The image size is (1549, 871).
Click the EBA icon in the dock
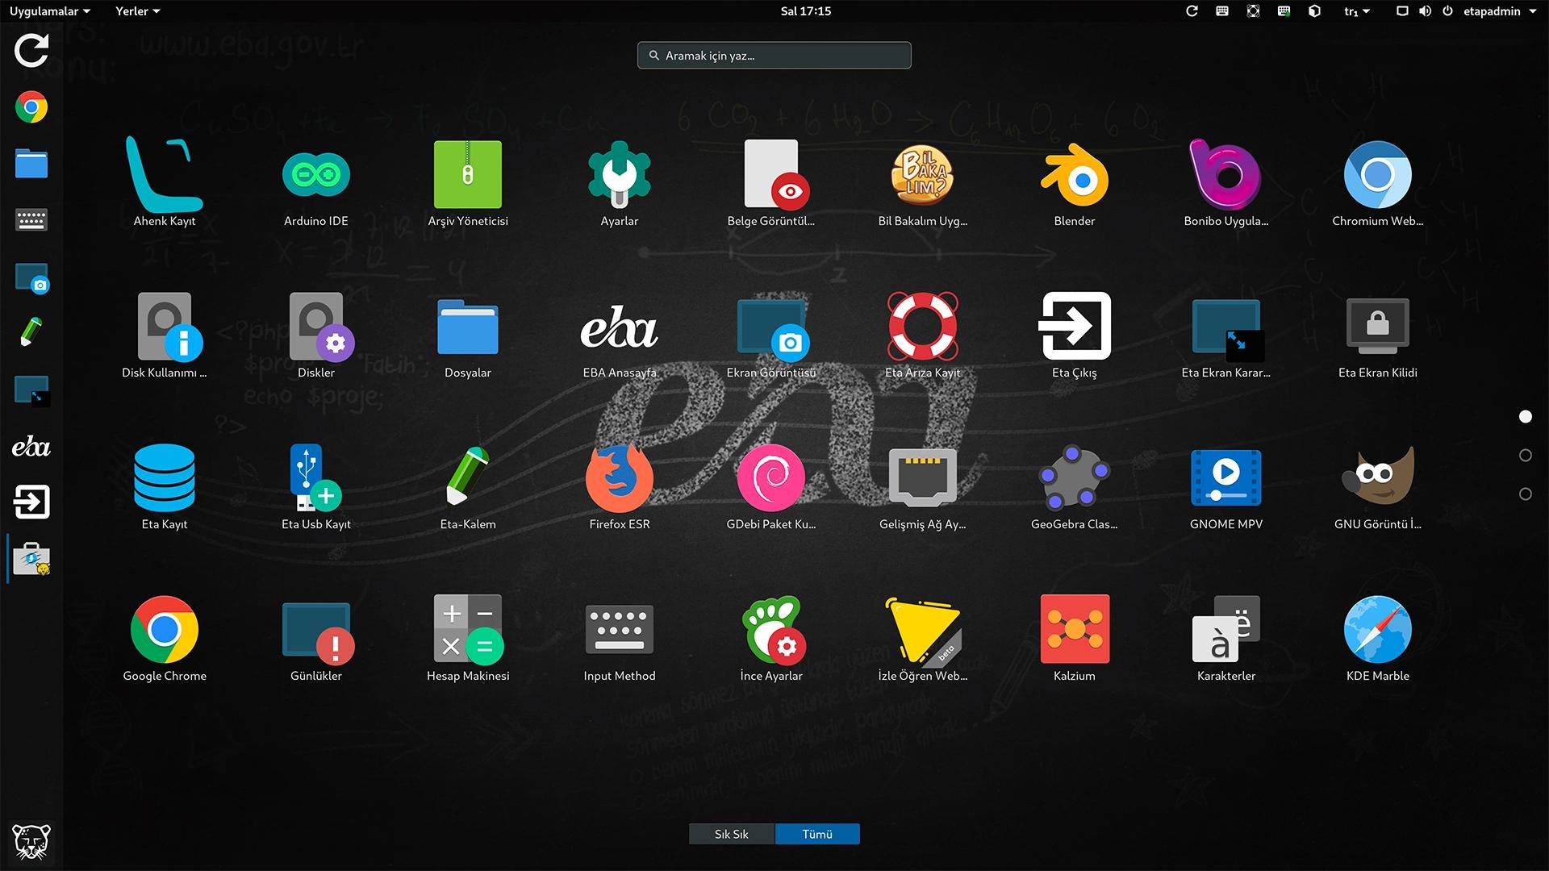click(x=31, y=447)
